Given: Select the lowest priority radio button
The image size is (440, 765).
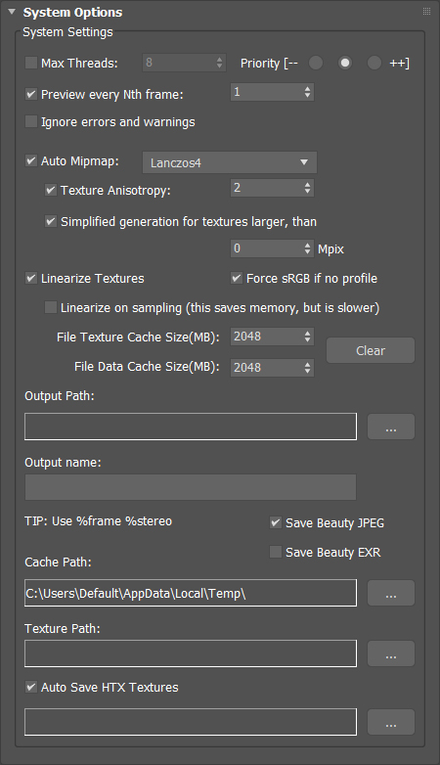Looking at the screenshot, I should 316,63.
